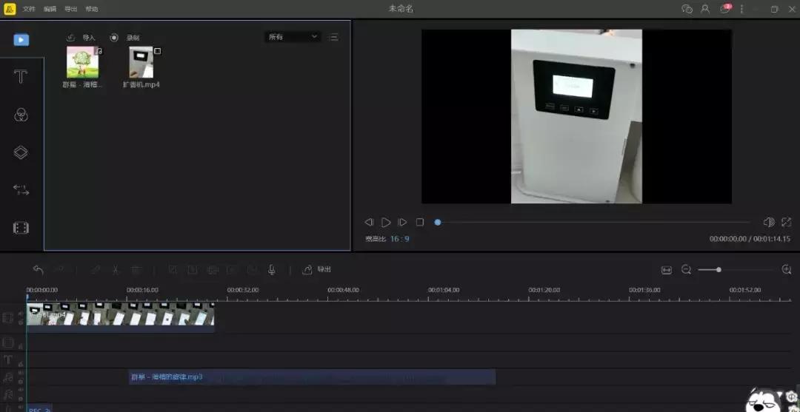Open the 16:9 aspect ratio selector

click(x=400, y=239)
